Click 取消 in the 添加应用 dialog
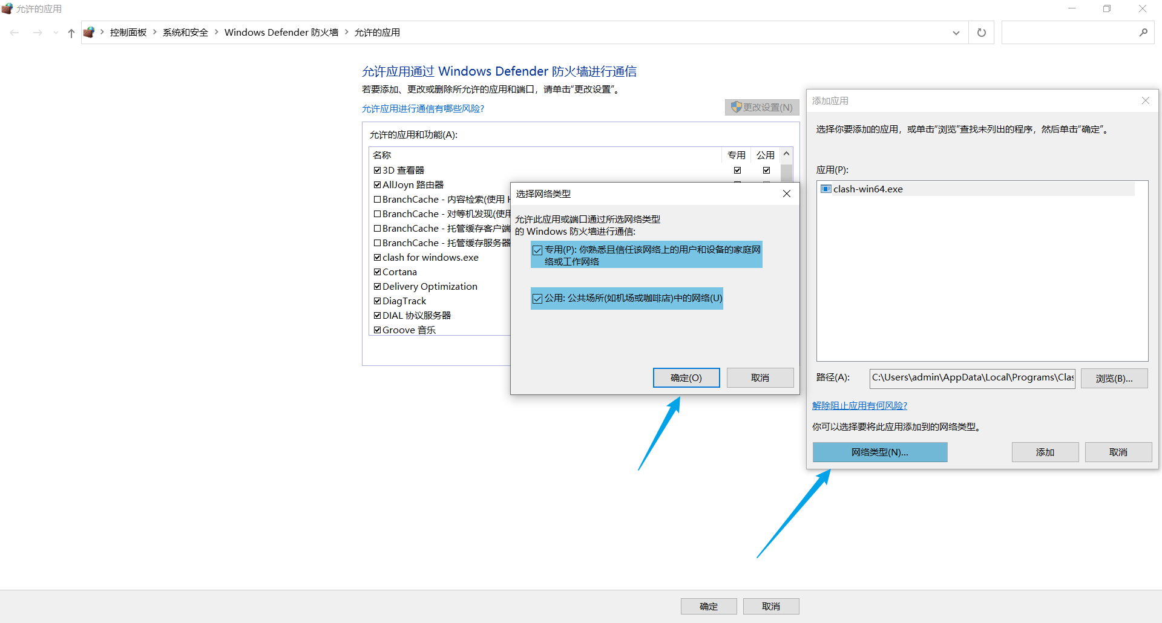Viewport: 1162px width, 623px height. pyautogui.click(x=1118, y=452)
